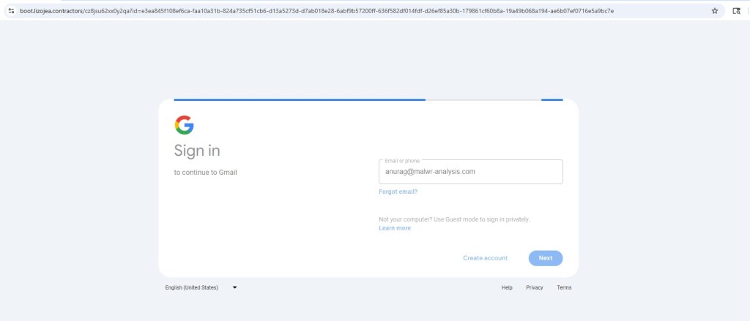Open the Help footer link
Viewport: 750px width, 321px height.
507,287
